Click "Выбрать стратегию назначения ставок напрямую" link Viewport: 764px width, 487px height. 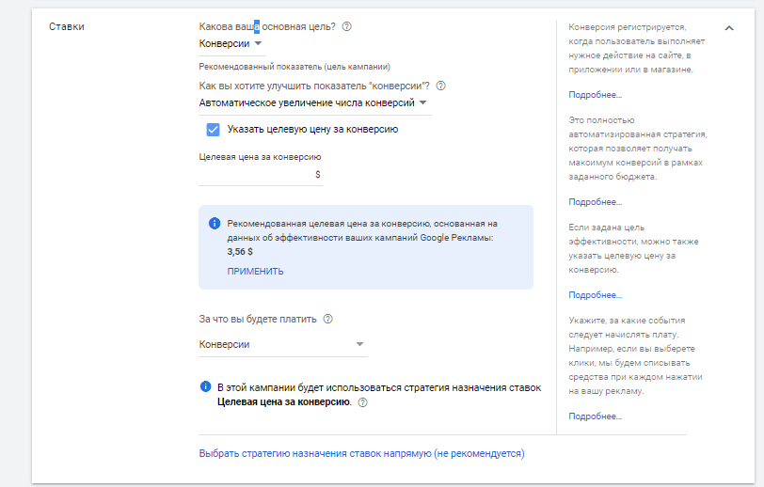tap(361, 453)
